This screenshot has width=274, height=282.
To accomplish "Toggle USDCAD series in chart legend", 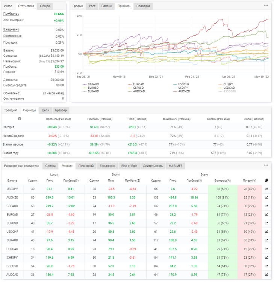I will (227, 88).
